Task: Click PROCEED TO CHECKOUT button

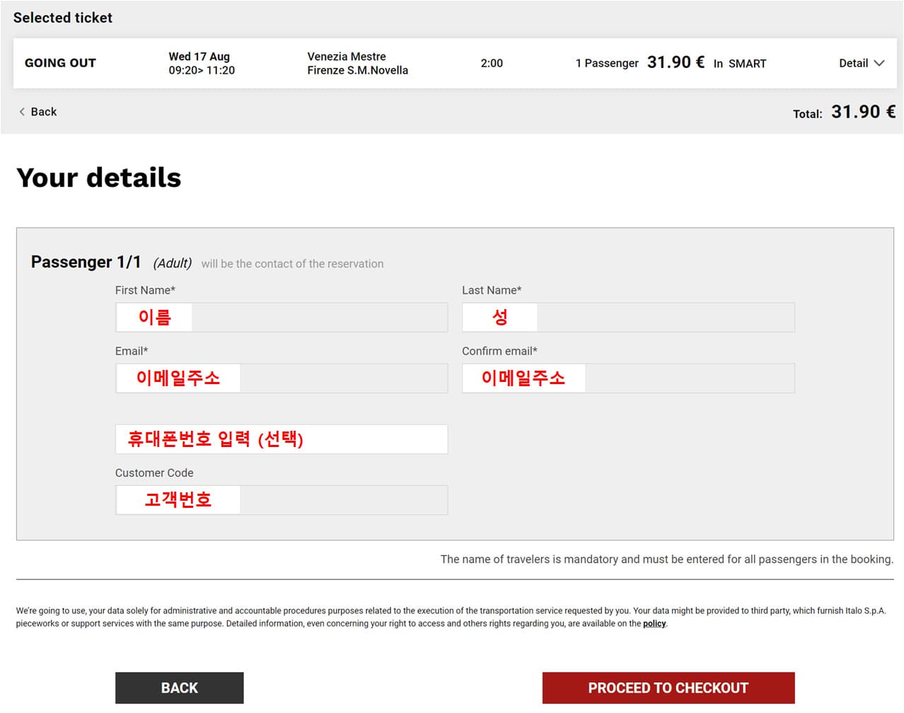Action: click(668, 688)
